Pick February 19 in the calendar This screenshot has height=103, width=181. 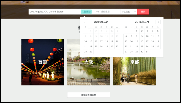112,41
